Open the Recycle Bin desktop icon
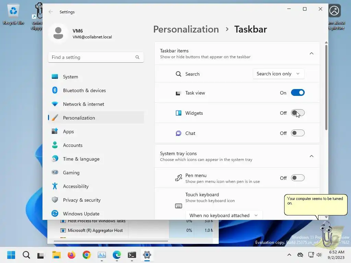The image size is (351, 263). (x=13, y=14)
